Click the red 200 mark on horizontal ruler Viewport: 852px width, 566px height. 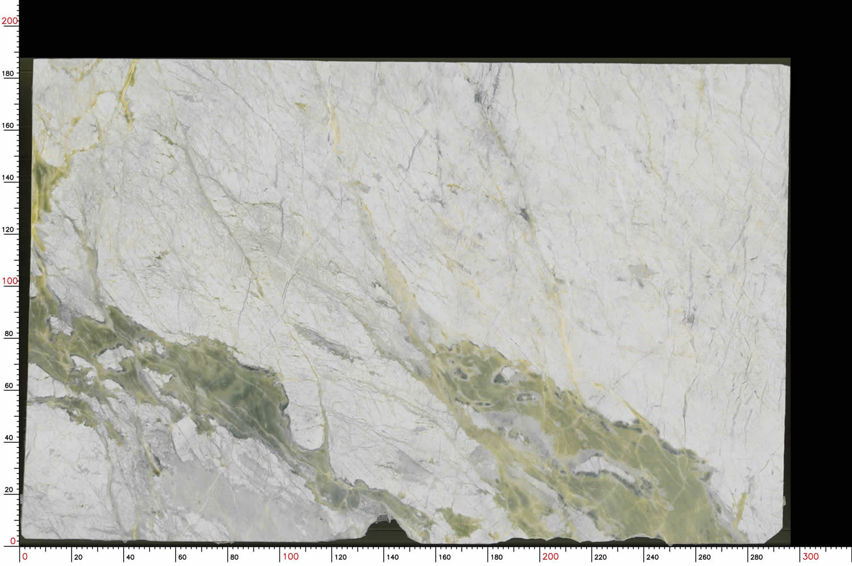550,556
